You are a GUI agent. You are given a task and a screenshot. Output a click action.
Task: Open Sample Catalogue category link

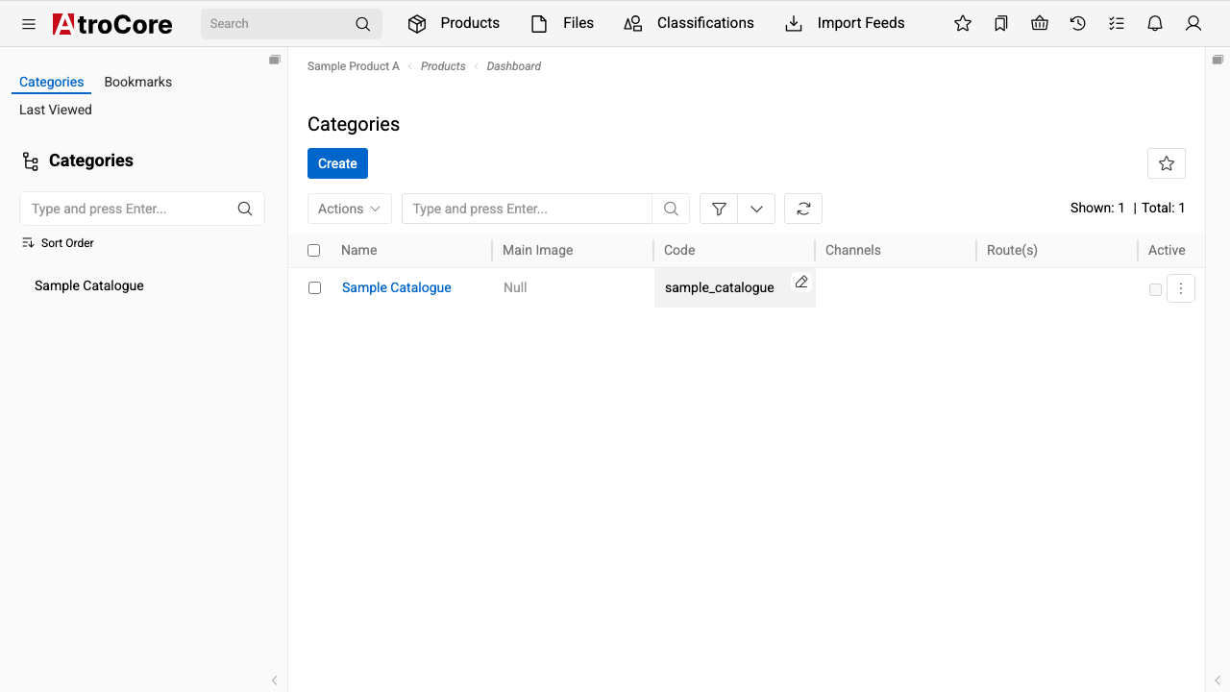click(x=397, y=287)
